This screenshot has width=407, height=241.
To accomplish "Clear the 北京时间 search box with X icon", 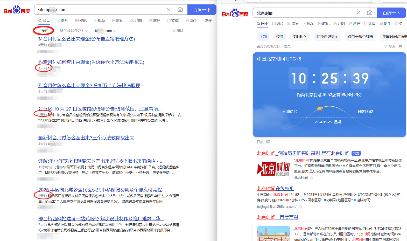I will (x=358, y=13).
